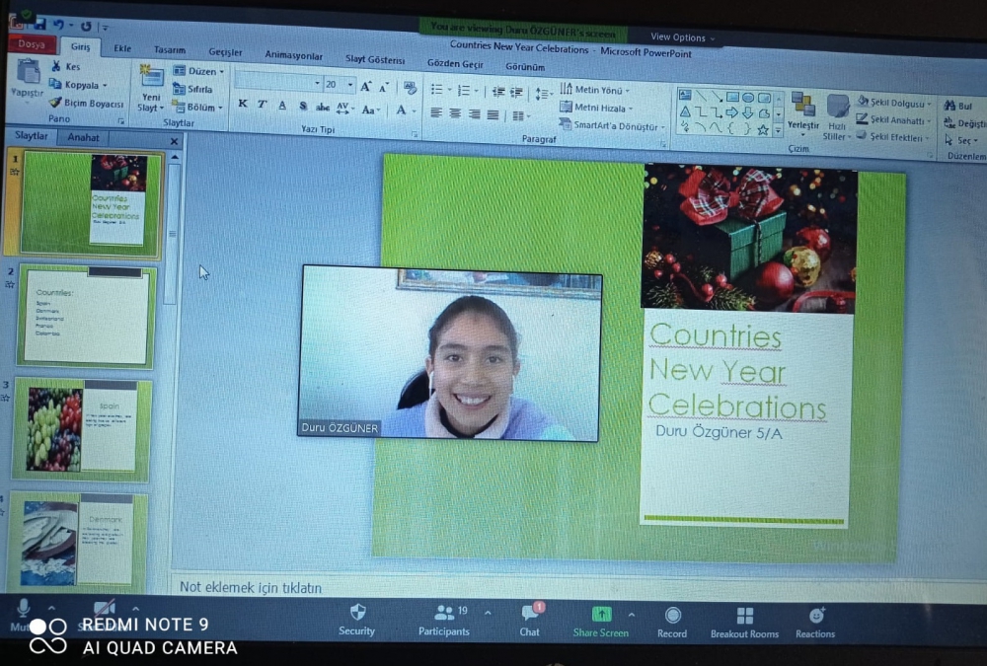
Task: Open Zoom Reactions menu
Action: point(815,624)
